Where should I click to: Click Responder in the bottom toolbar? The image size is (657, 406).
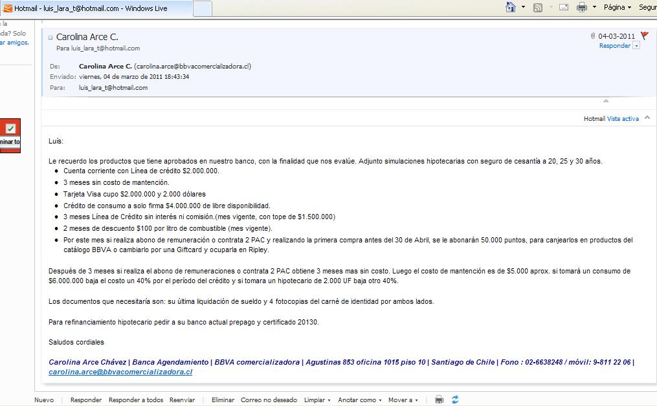pyautogui.click(x=86, y=400)
